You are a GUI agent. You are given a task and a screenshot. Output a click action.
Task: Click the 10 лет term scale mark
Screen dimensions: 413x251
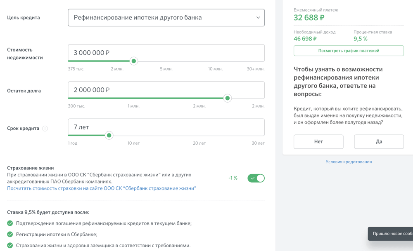click(x=133, y=143)
